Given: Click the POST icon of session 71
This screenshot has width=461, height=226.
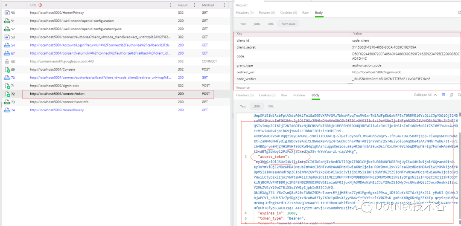Looking at the screenshot, I should (x=7, y=86).
